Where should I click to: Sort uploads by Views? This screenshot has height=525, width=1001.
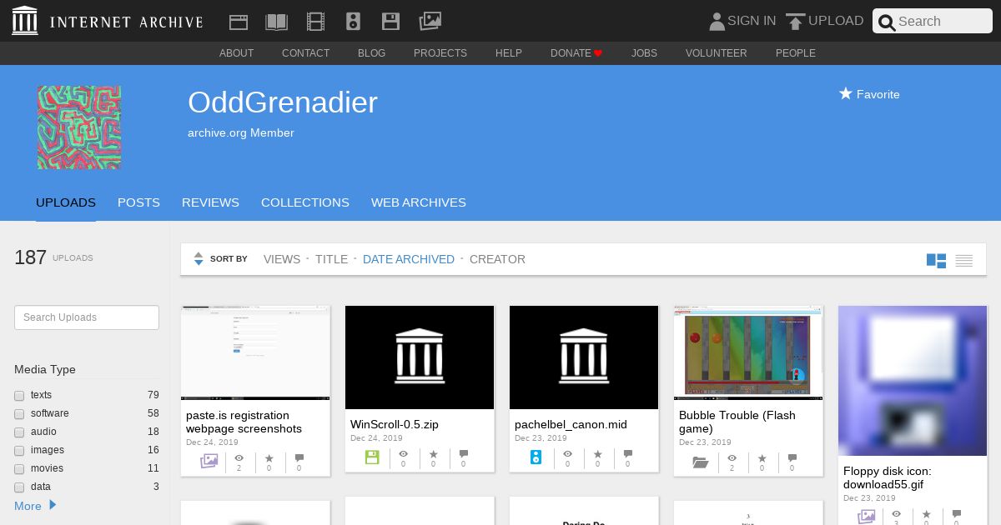(282, 259)
